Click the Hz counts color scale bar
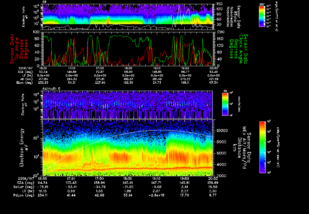Viewport: 309px width, 214px height. tap(225, 104)
